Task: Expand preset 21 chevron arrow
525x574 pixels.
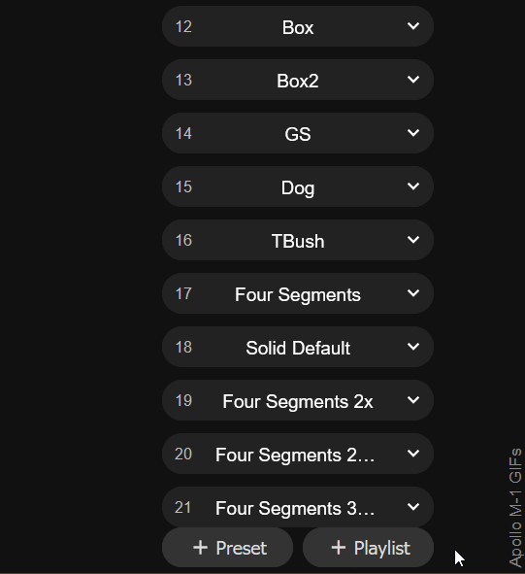Action: point(413,507)
